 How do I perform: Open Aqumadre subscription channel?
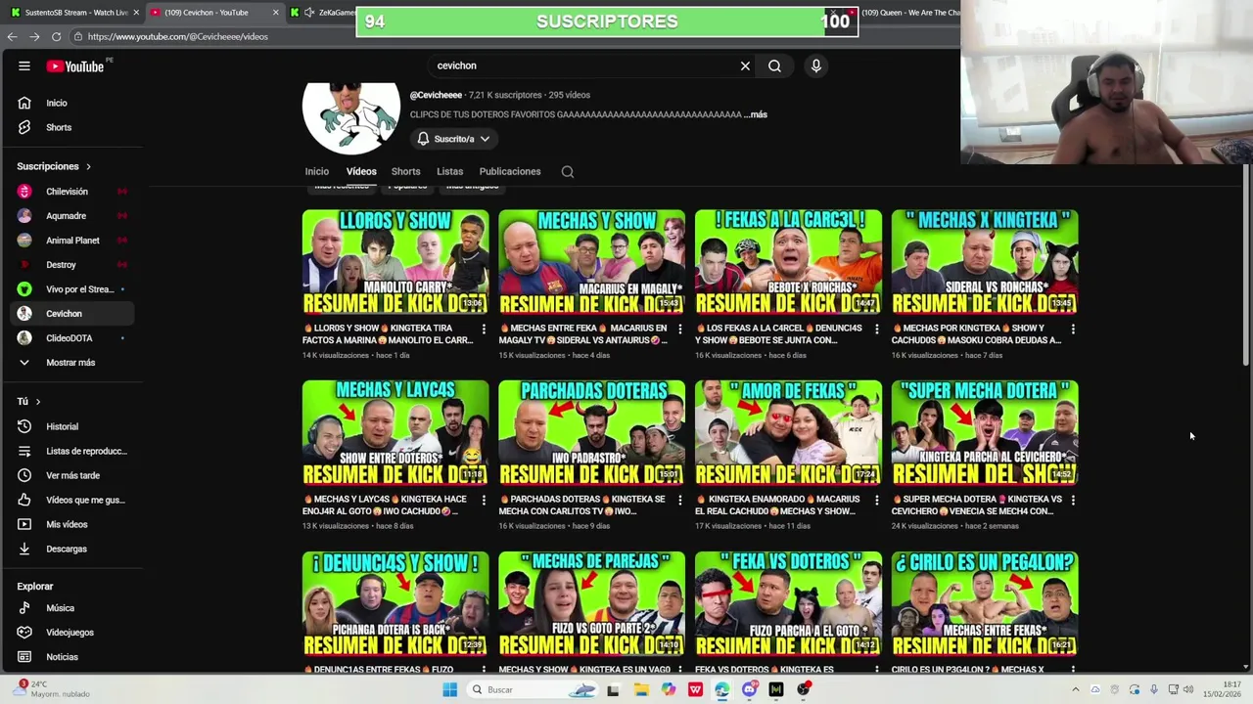tap(68, 216)
